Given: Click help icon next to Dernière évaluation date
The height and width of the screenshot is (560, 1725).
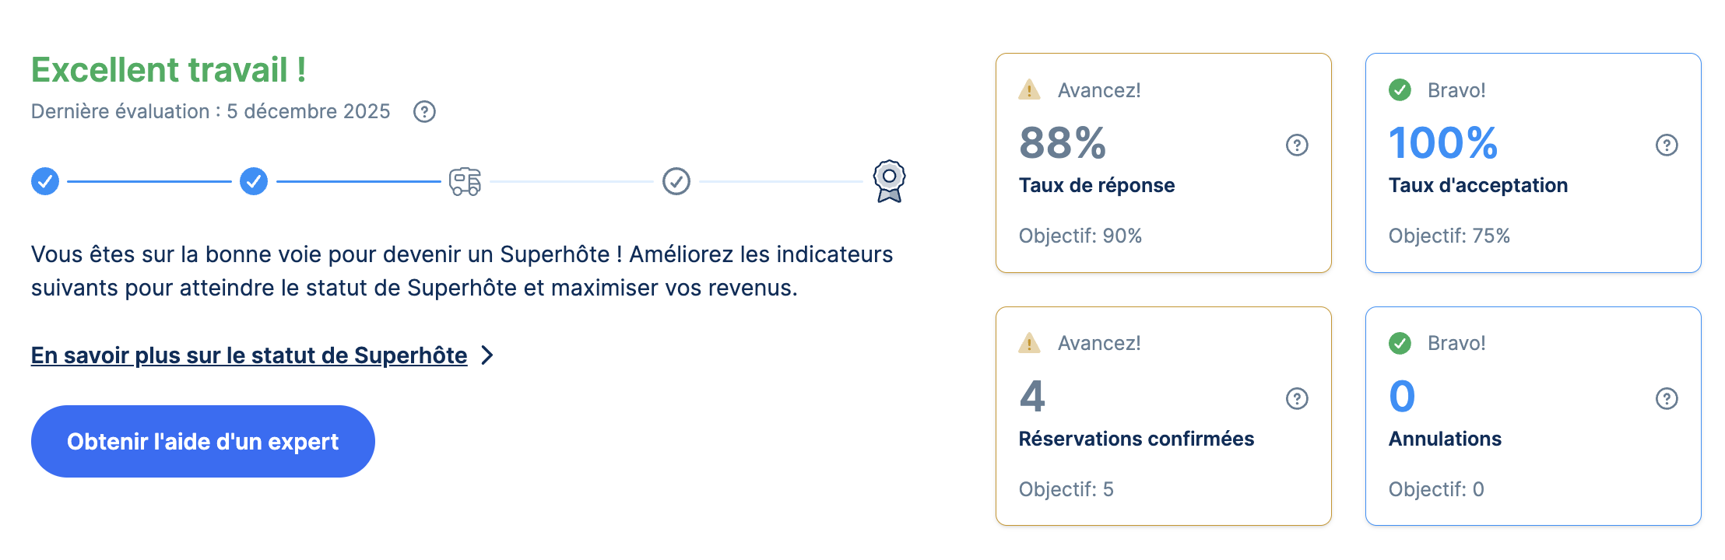Looking at the screenshot, I should (x=424, y=112).
